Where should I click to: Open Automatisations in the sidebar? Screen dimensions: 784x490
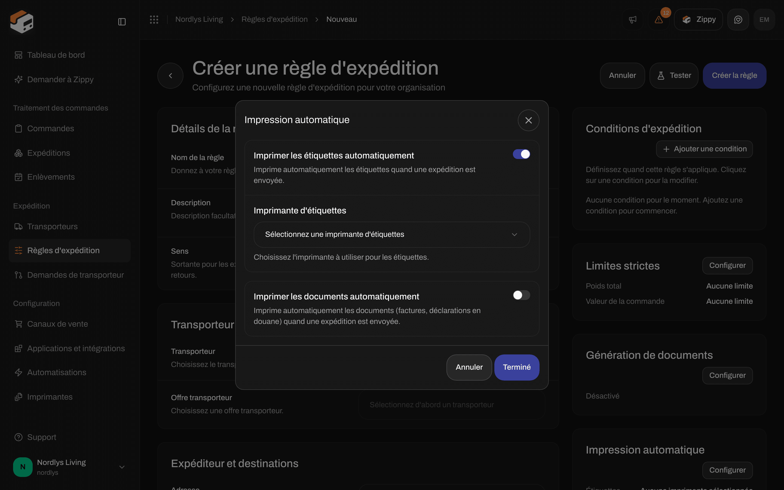[x=70, y=372]
